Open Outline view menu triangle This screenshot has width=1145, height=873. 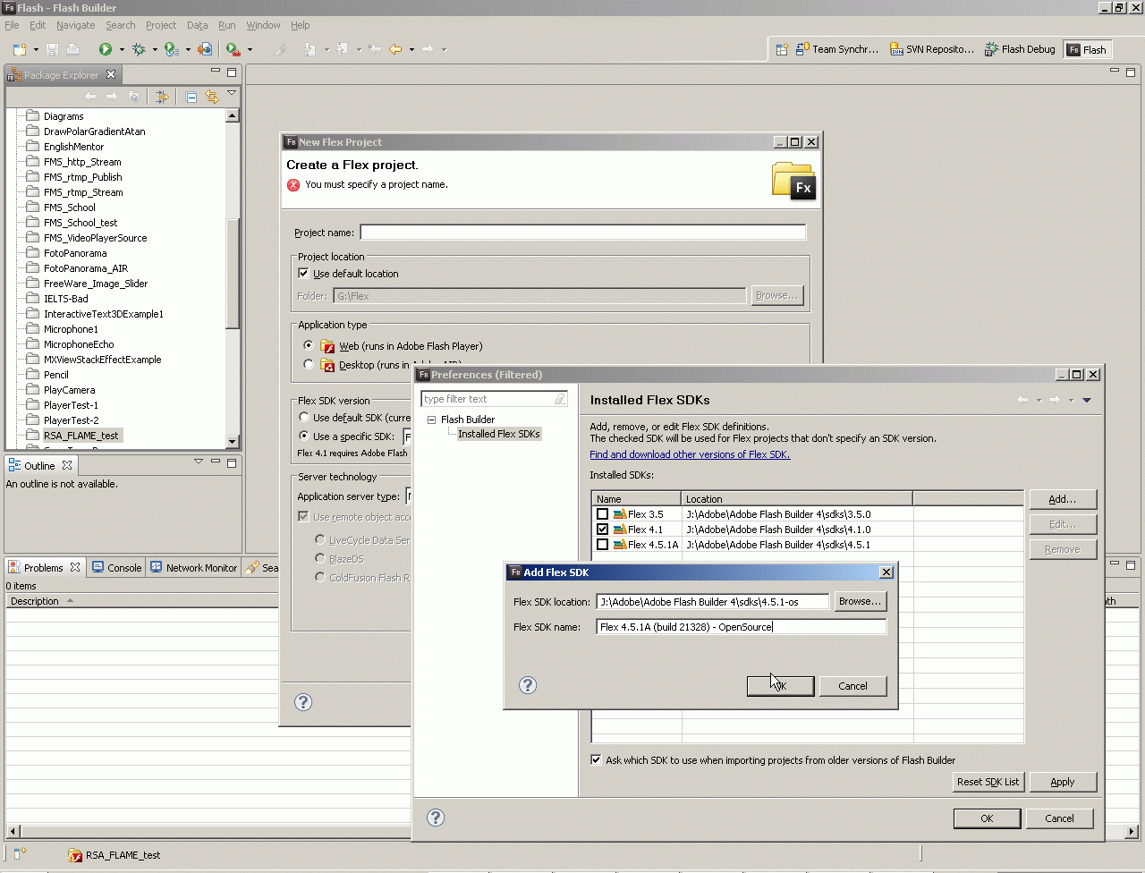(x=199, y=462)
